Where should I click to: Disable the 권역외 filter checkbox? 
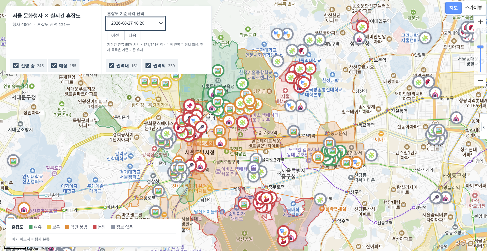point(148,66)
